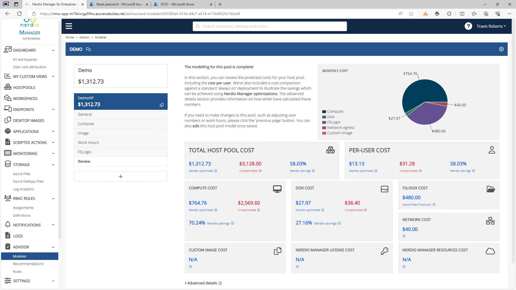This screenshot has height=290, width=516.
Task: Open the Travis Roberts account dropdown
Action: (x=491, y=26)
